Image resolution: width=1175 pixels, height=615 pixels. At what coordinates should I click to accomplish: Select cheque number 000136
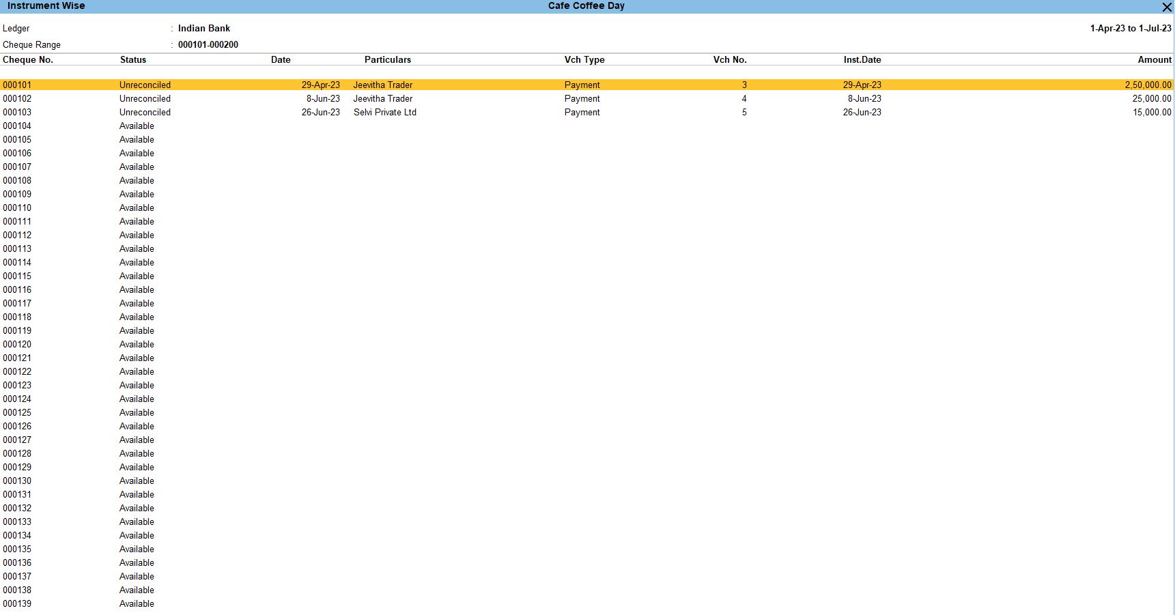click(x=17, y=562)
